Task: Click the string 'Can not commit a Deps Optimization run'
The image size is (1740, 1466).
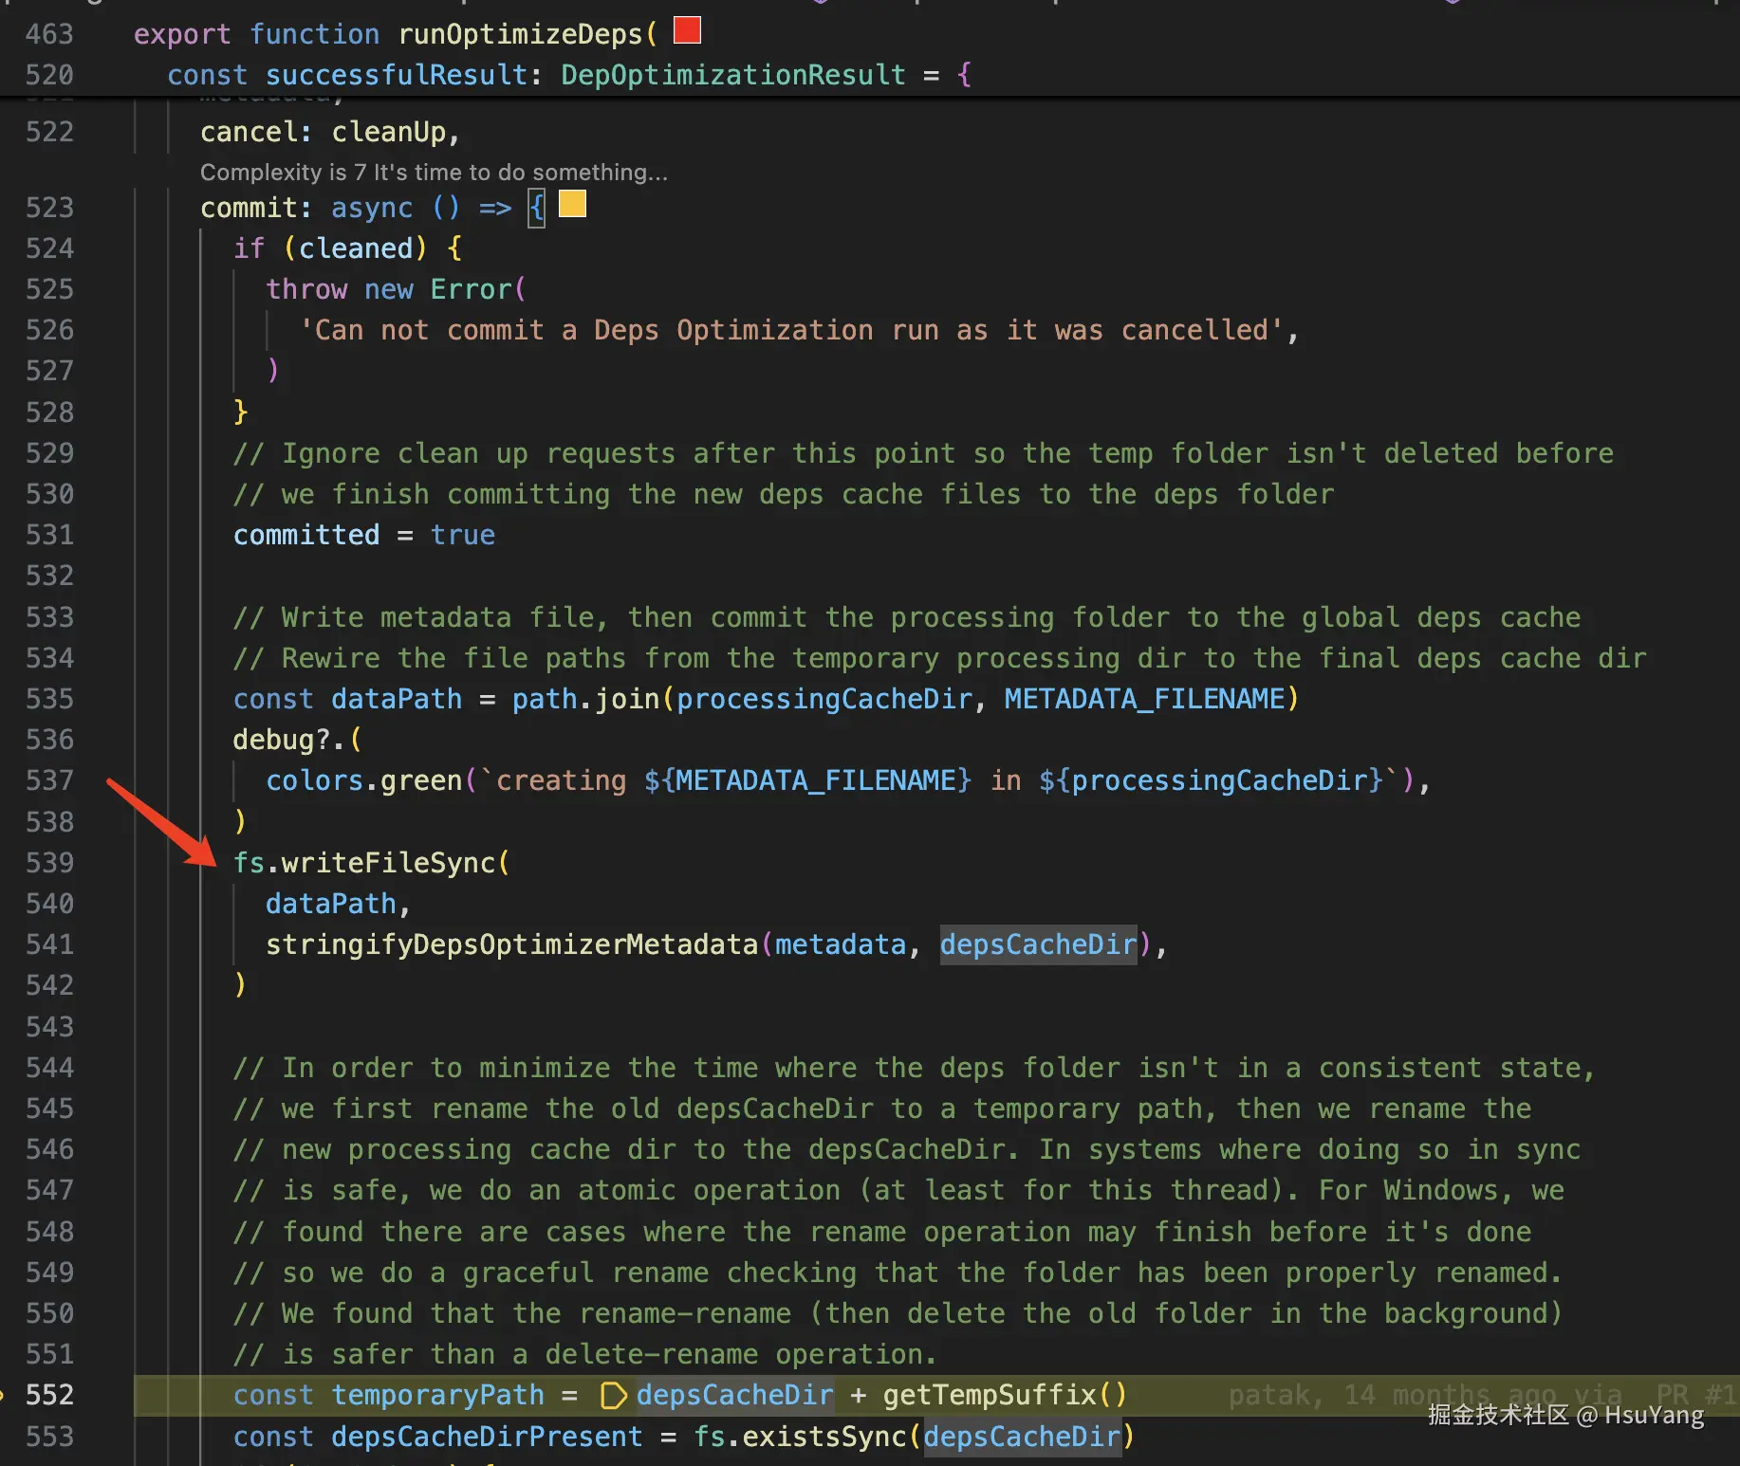Action: pyautogui.click(x=791, y=330)
